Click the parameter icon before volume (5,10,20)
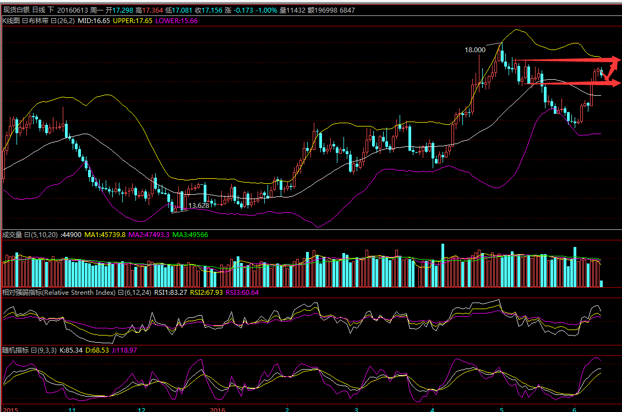The image size is (622, 412). point(26,235)
